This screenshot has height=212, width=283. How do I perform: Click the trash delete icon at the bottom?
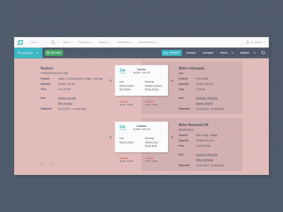tap(51, 164)
